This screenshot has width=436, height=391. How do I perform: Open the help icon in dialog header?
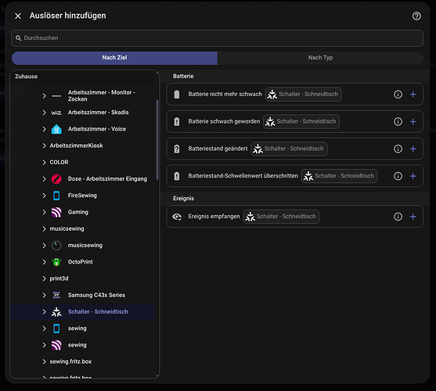(x=416, y=16)
